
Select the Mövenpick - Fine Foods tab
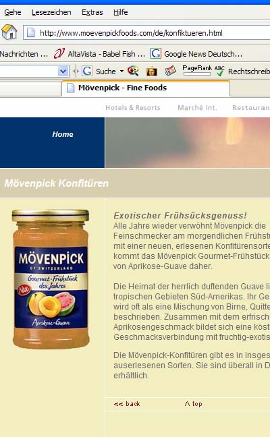(x=146, y=88)
